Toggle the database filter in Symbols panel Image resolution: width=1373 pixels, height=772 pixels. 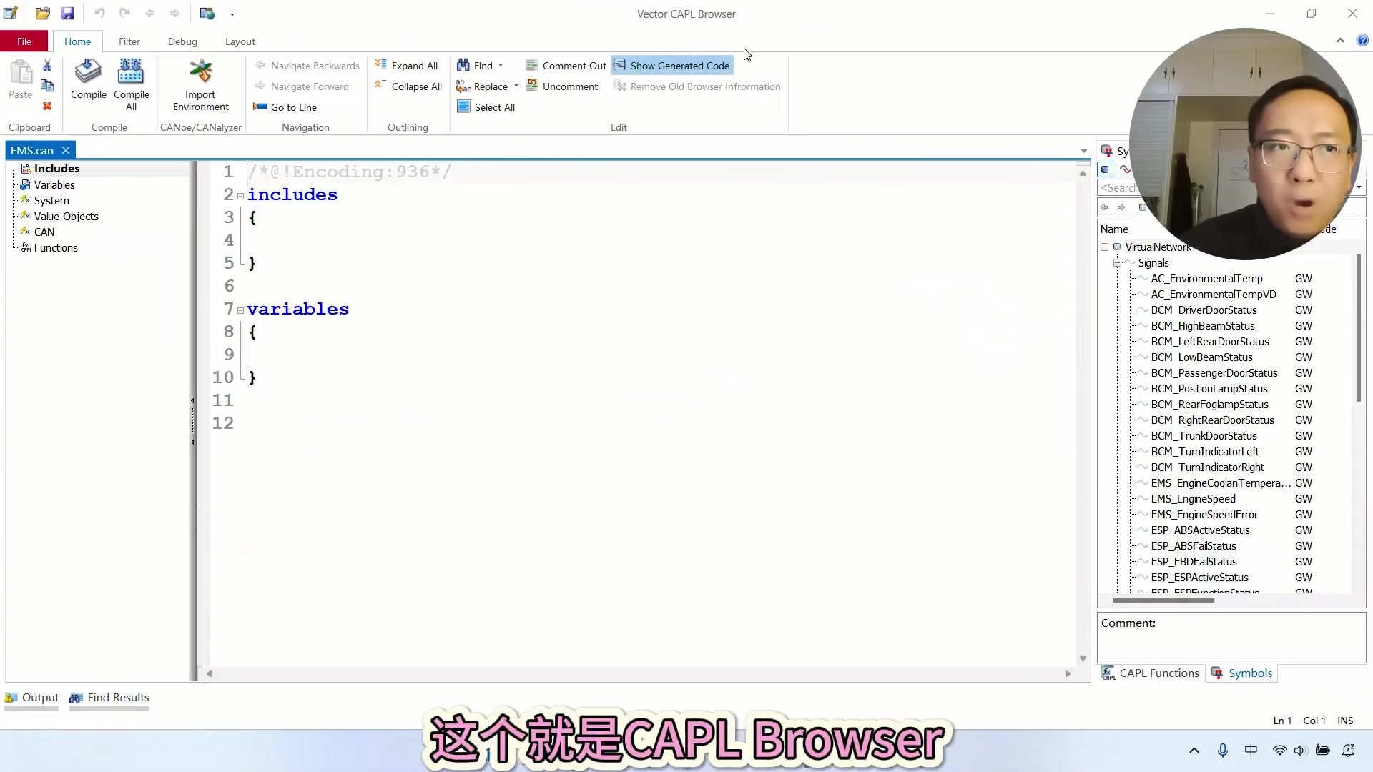[1106, 169]
